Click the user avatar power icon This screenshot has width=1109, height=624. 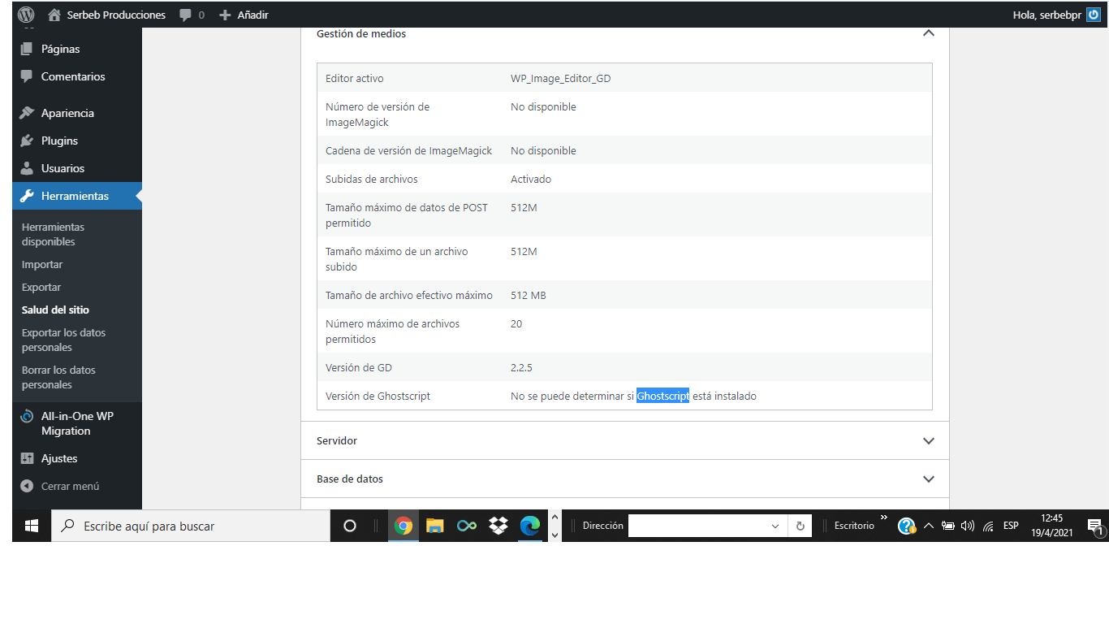click(1094, 15)
